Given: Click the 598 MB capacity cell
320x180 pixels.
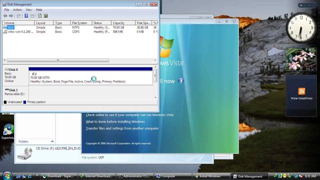Looking at the screenshot, I should 118,32.
